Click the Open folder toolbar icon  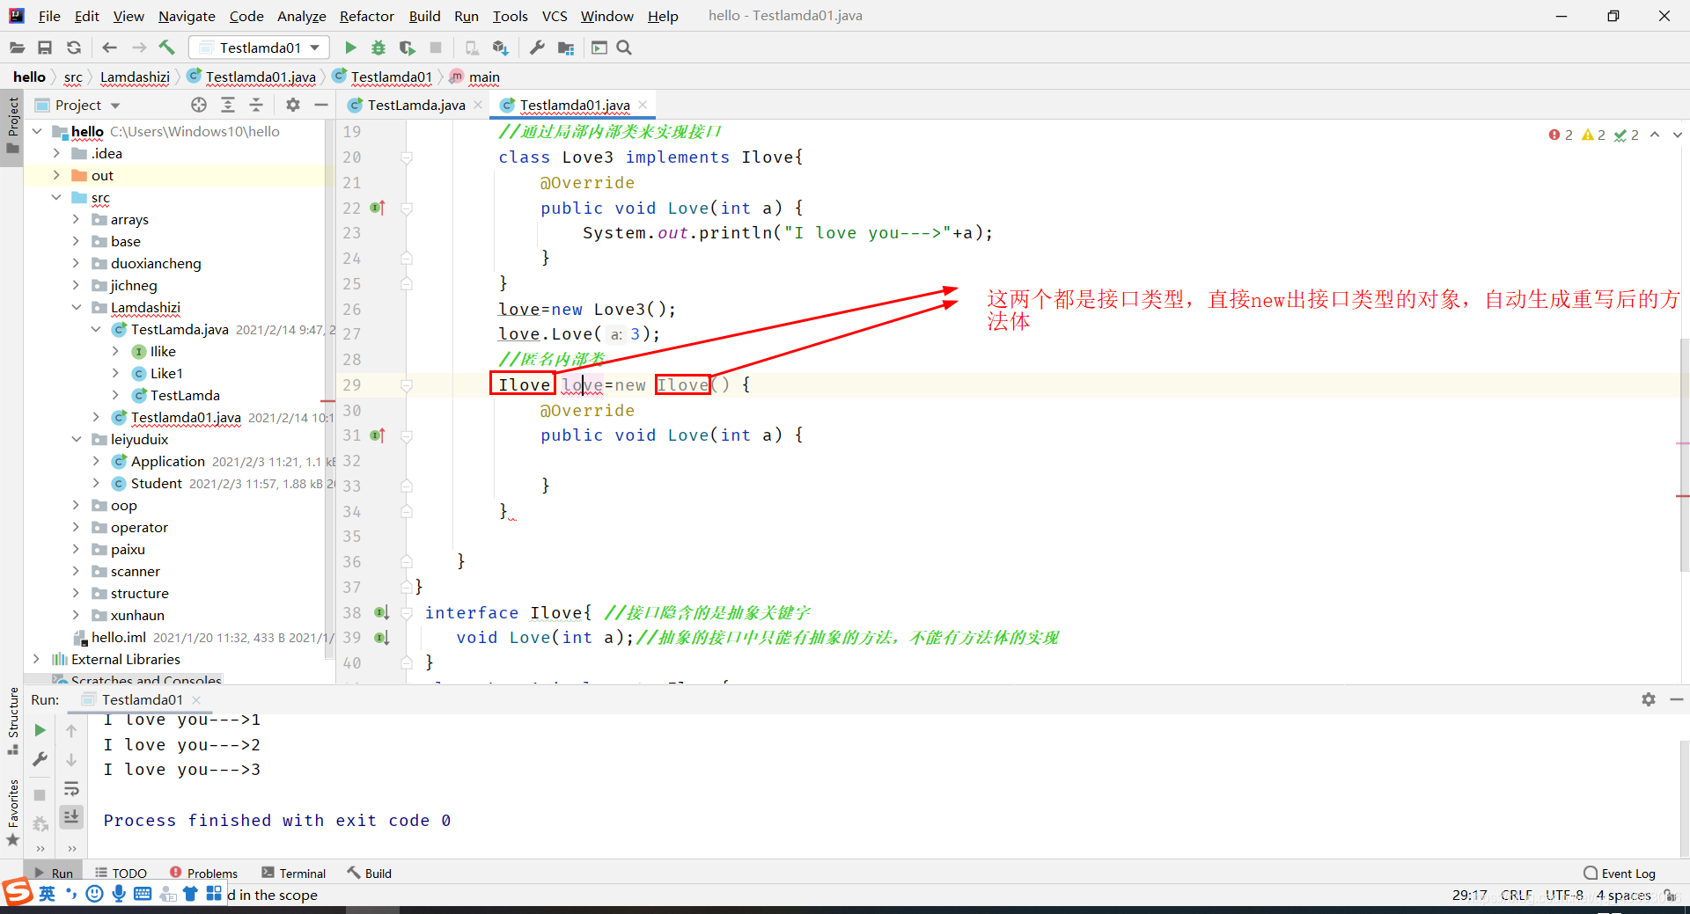17,48
